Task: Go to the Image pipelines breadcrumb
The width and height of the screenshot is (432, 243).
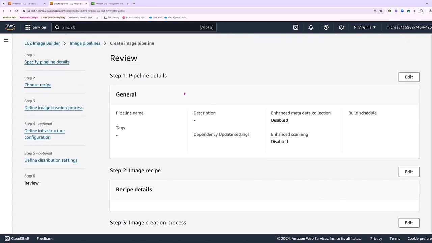Action: click(85, 43)
